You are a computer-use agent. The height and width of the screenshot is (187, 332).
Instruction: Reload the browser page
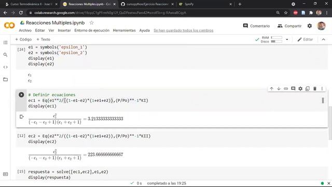[x=21, y=12]
